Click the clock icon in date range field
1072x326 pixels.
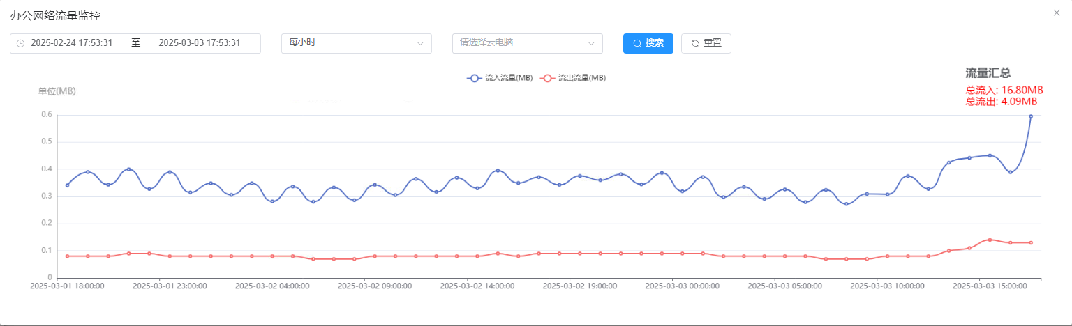click(20, 43)
